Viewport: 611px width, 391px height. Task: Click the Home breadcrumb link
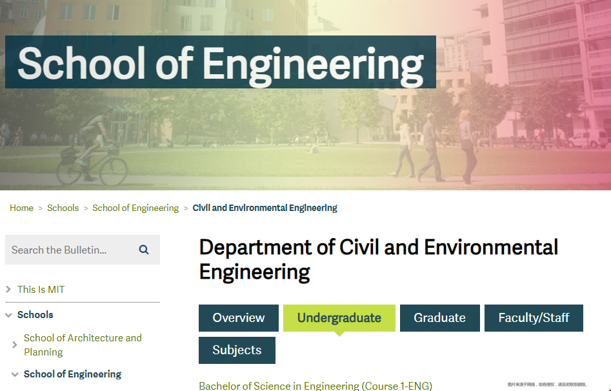point(21,208)
